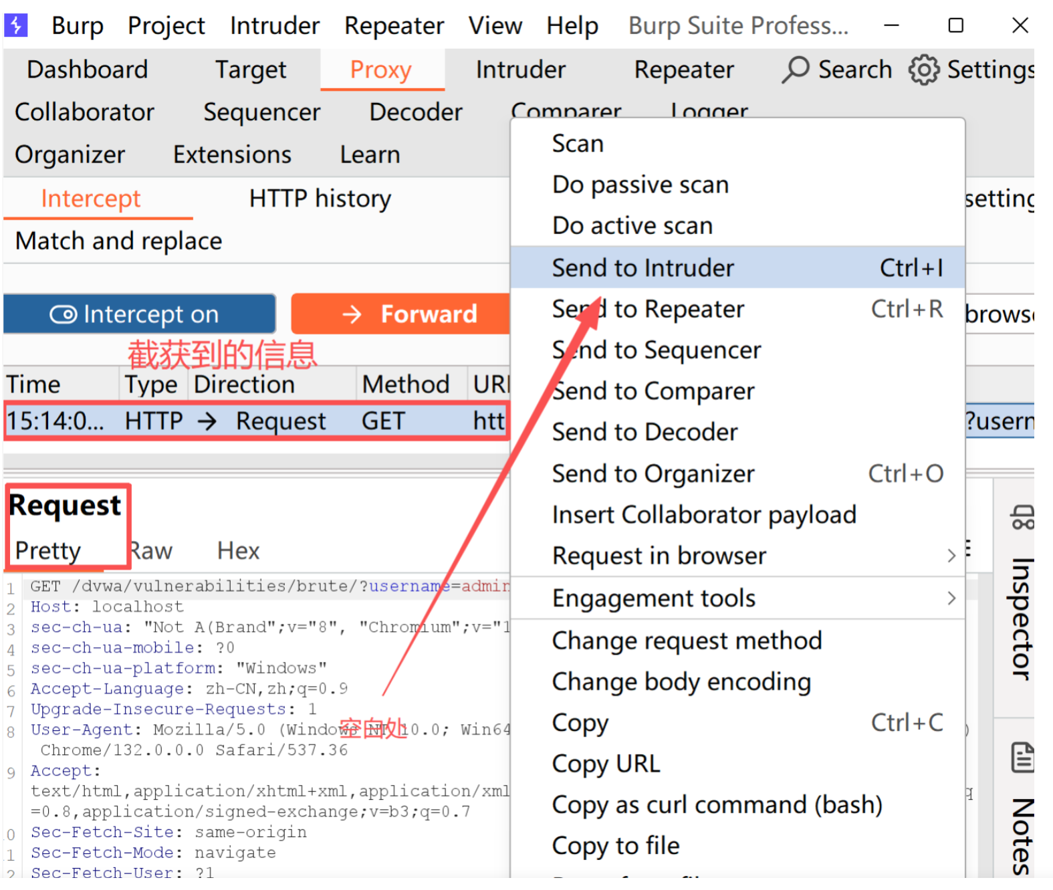Image resolution: width=1053 pixels, height=890 pixels.
Task: Open the Notes side panel icon
Action: click(1023, 758)
